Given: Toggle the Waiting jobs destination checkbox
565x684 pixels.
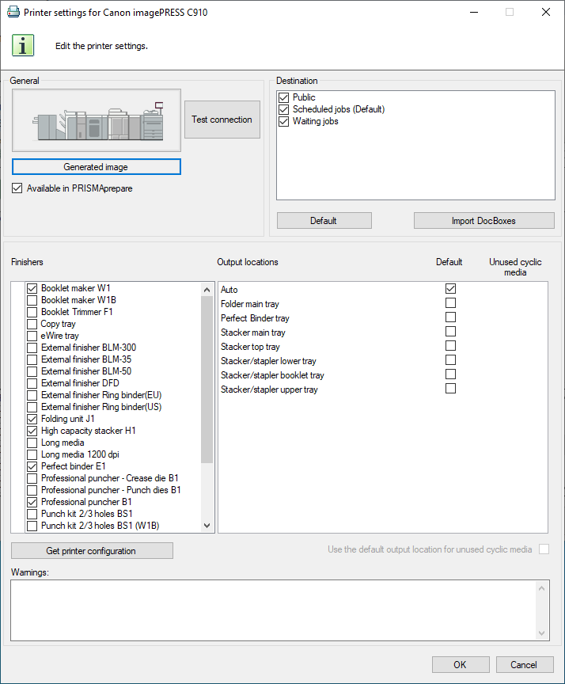Looking at the screenshot, I should (284, 121).
